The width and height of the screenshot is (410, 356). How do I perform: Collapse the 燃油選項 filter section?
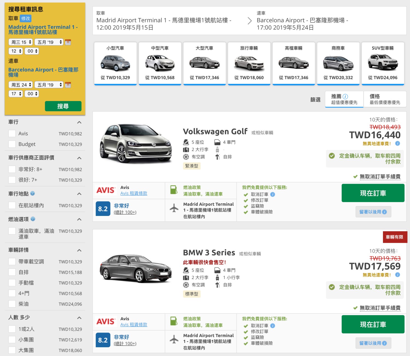pyautogui.click(x=79, y=219)
